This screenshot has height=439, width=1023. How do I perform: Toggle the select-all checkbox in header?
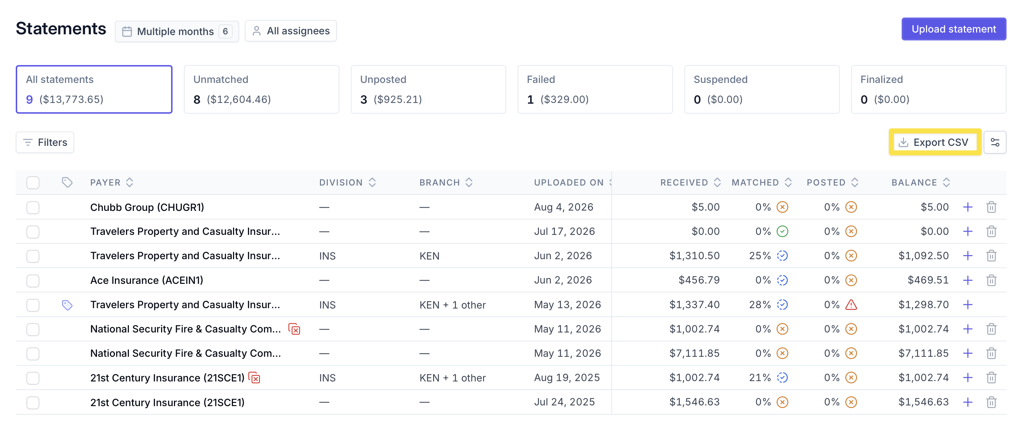click(x=33, y=182)
